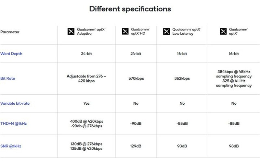Click the 129dB SNR cell
260x162 pixels.
(x=136, y=146)
